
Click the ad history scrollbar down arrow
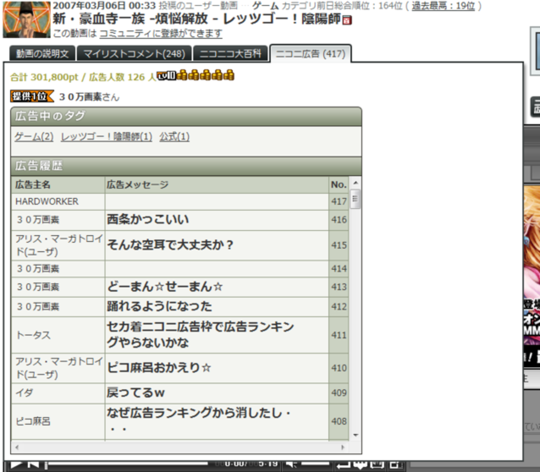coord(355,435)
